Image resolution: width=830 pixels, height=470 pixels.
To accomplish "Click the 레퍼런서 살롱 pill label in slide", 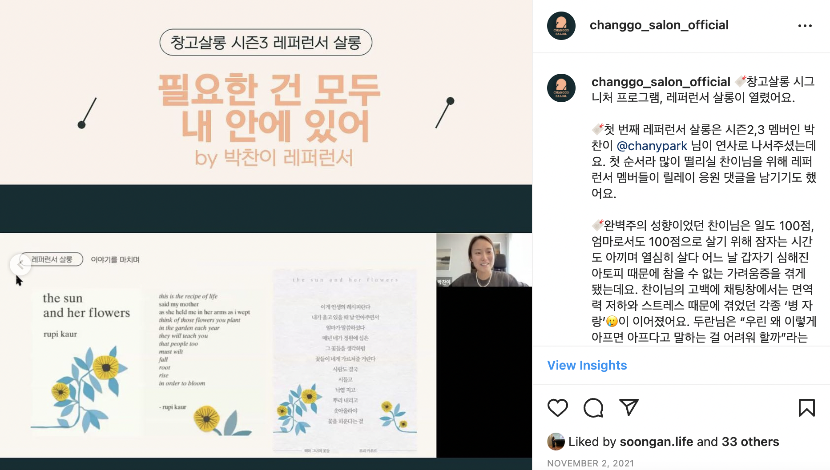I will [52, 259].
